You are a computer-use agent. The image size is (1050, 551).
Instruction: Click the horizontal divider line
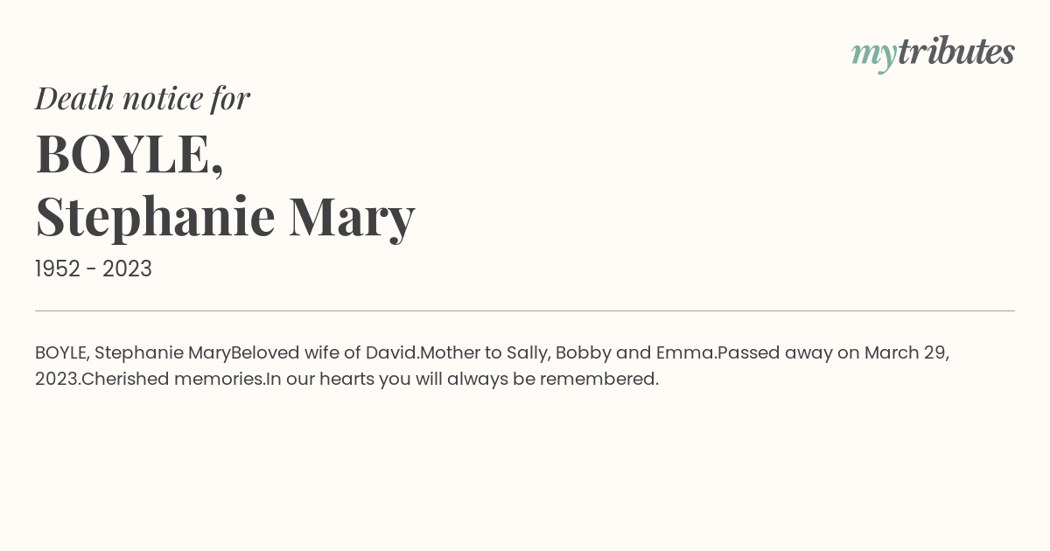tap(525, 310)
